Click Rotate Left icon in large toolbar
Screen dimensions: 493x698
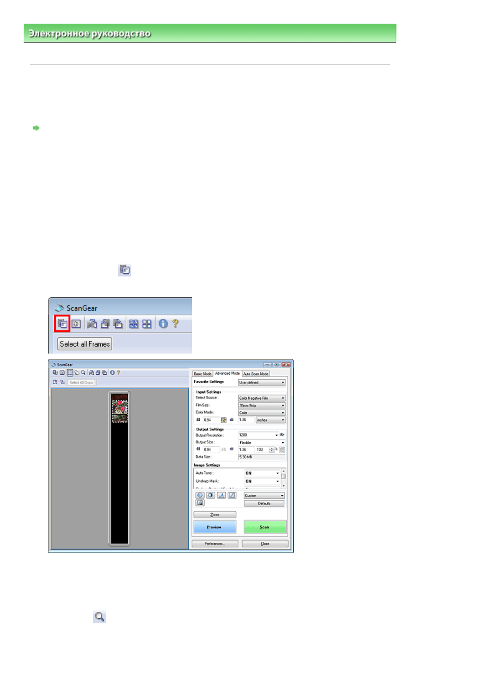click(105, 324)
